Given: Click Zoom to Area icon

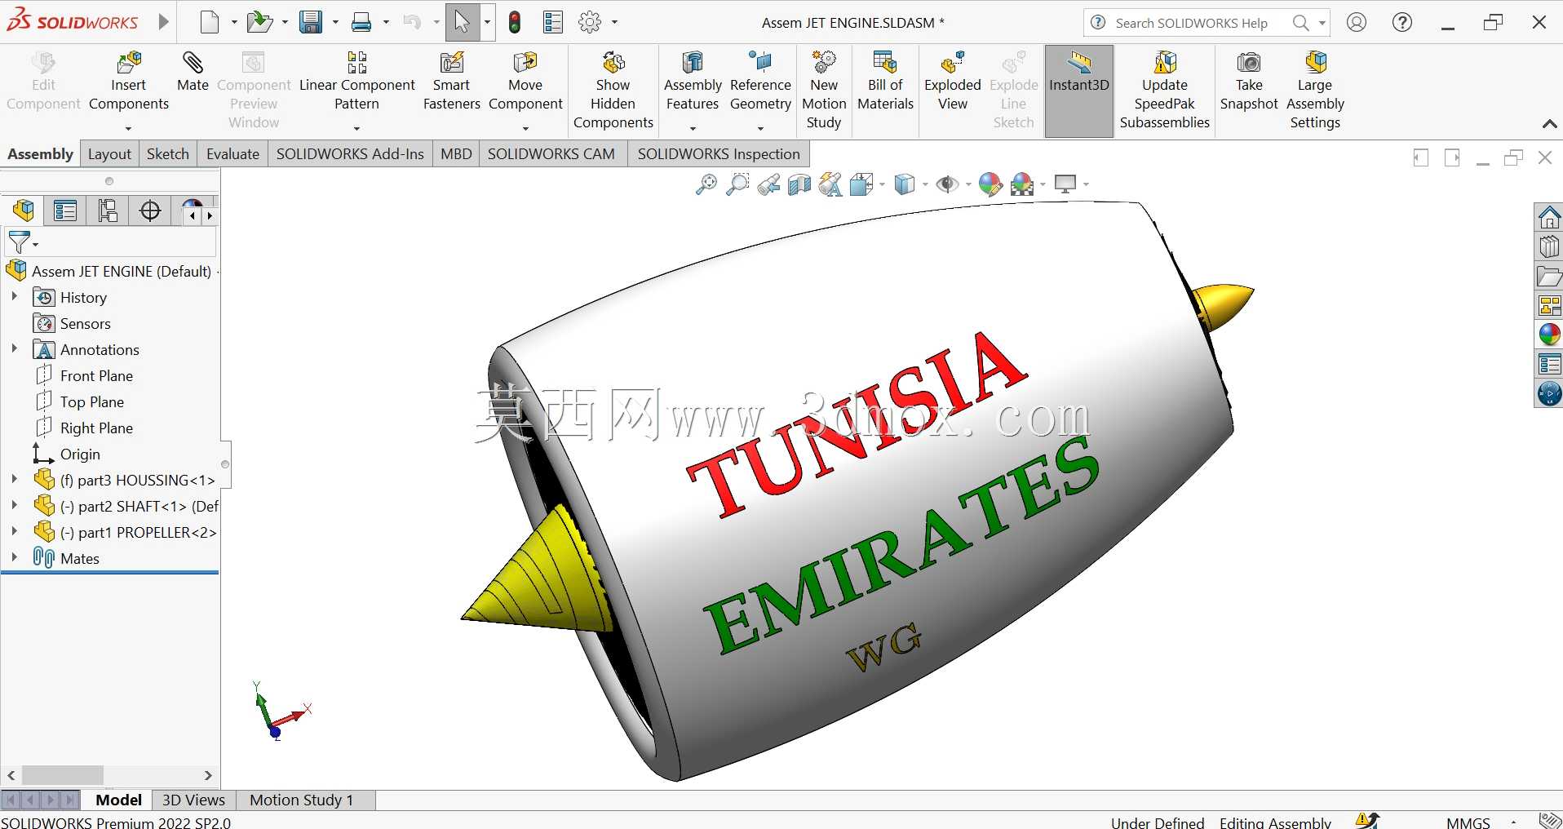Looking at the screenshot, I should [x=737, y=184].
